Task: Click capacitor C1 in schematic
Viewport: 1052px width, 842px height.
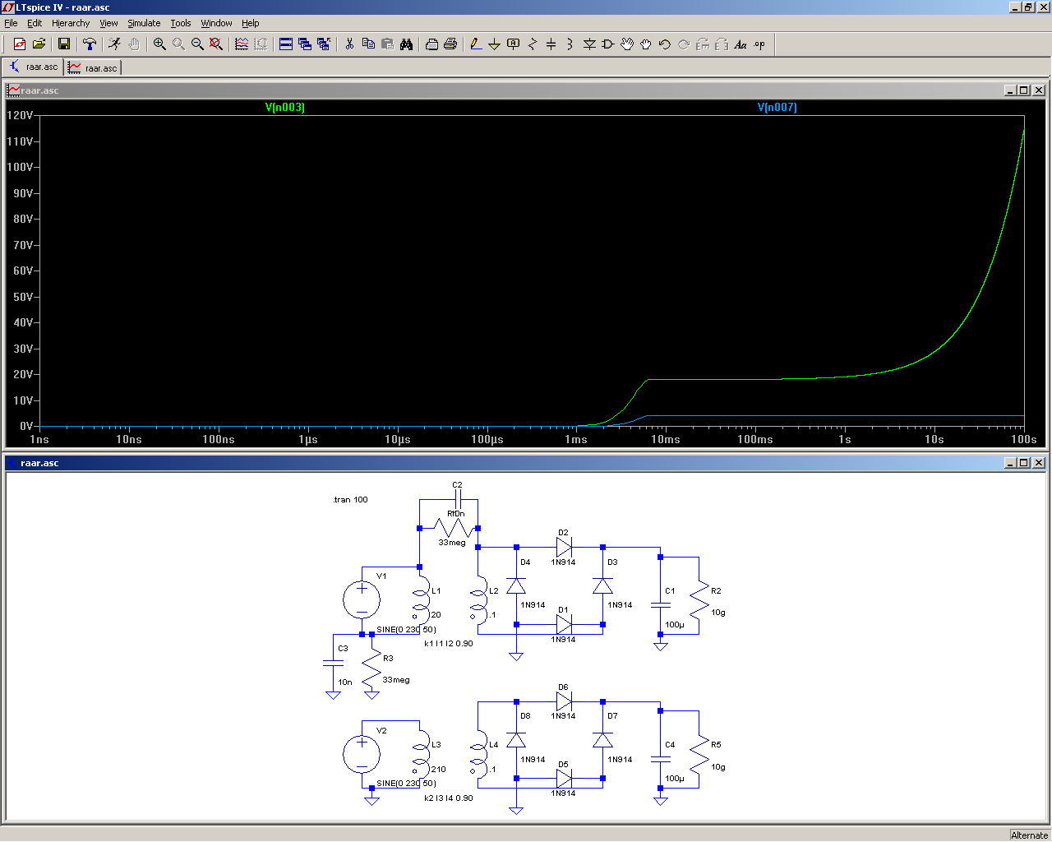Action: (660, 604)
